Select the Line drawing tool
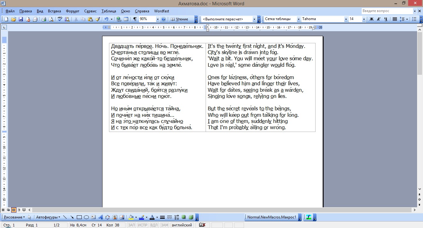This screenshot has width=423, height=228. (x=65, y=217)
